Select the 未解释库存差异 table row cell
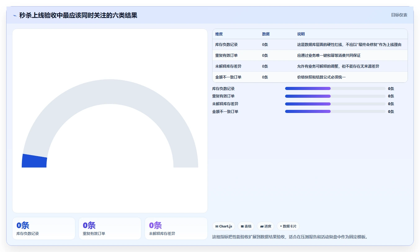Viewport: 420px width, 252px height. tap(228, 66)
